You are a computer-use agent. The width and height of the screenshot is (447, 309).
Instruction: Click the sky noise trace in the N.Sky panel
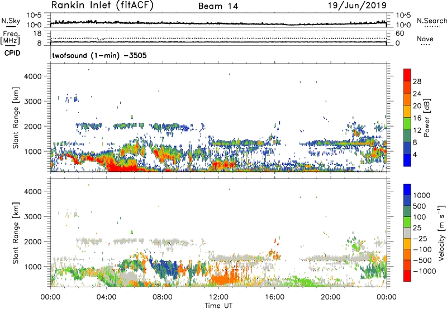(x=218, y=23)
